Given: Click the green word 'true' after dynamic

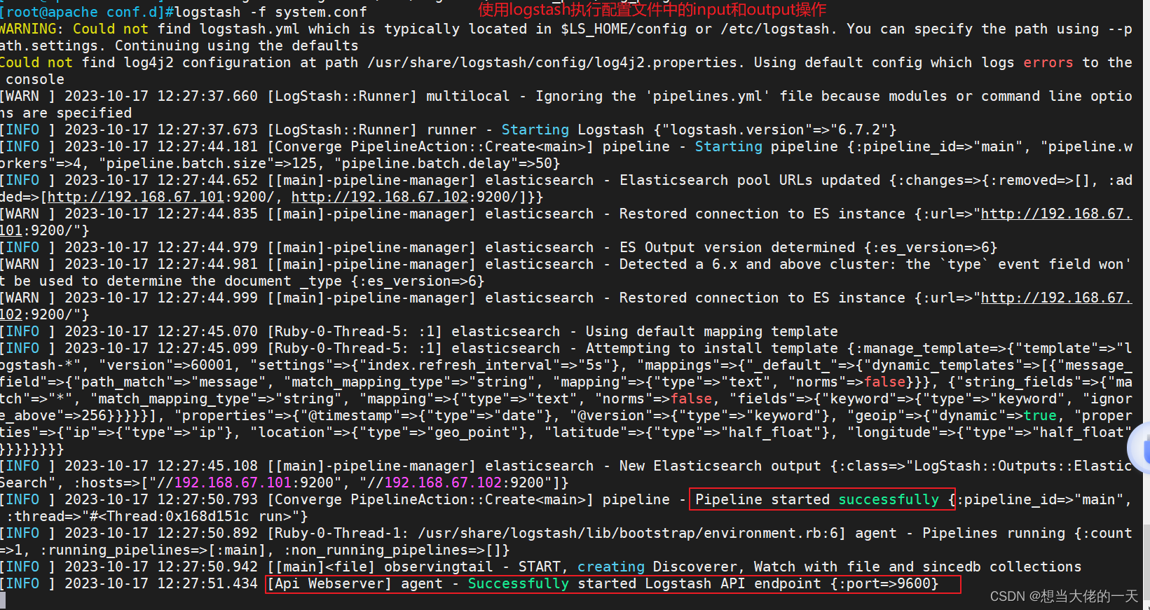Looking at the screenshot, I should tap(1040, 415).
